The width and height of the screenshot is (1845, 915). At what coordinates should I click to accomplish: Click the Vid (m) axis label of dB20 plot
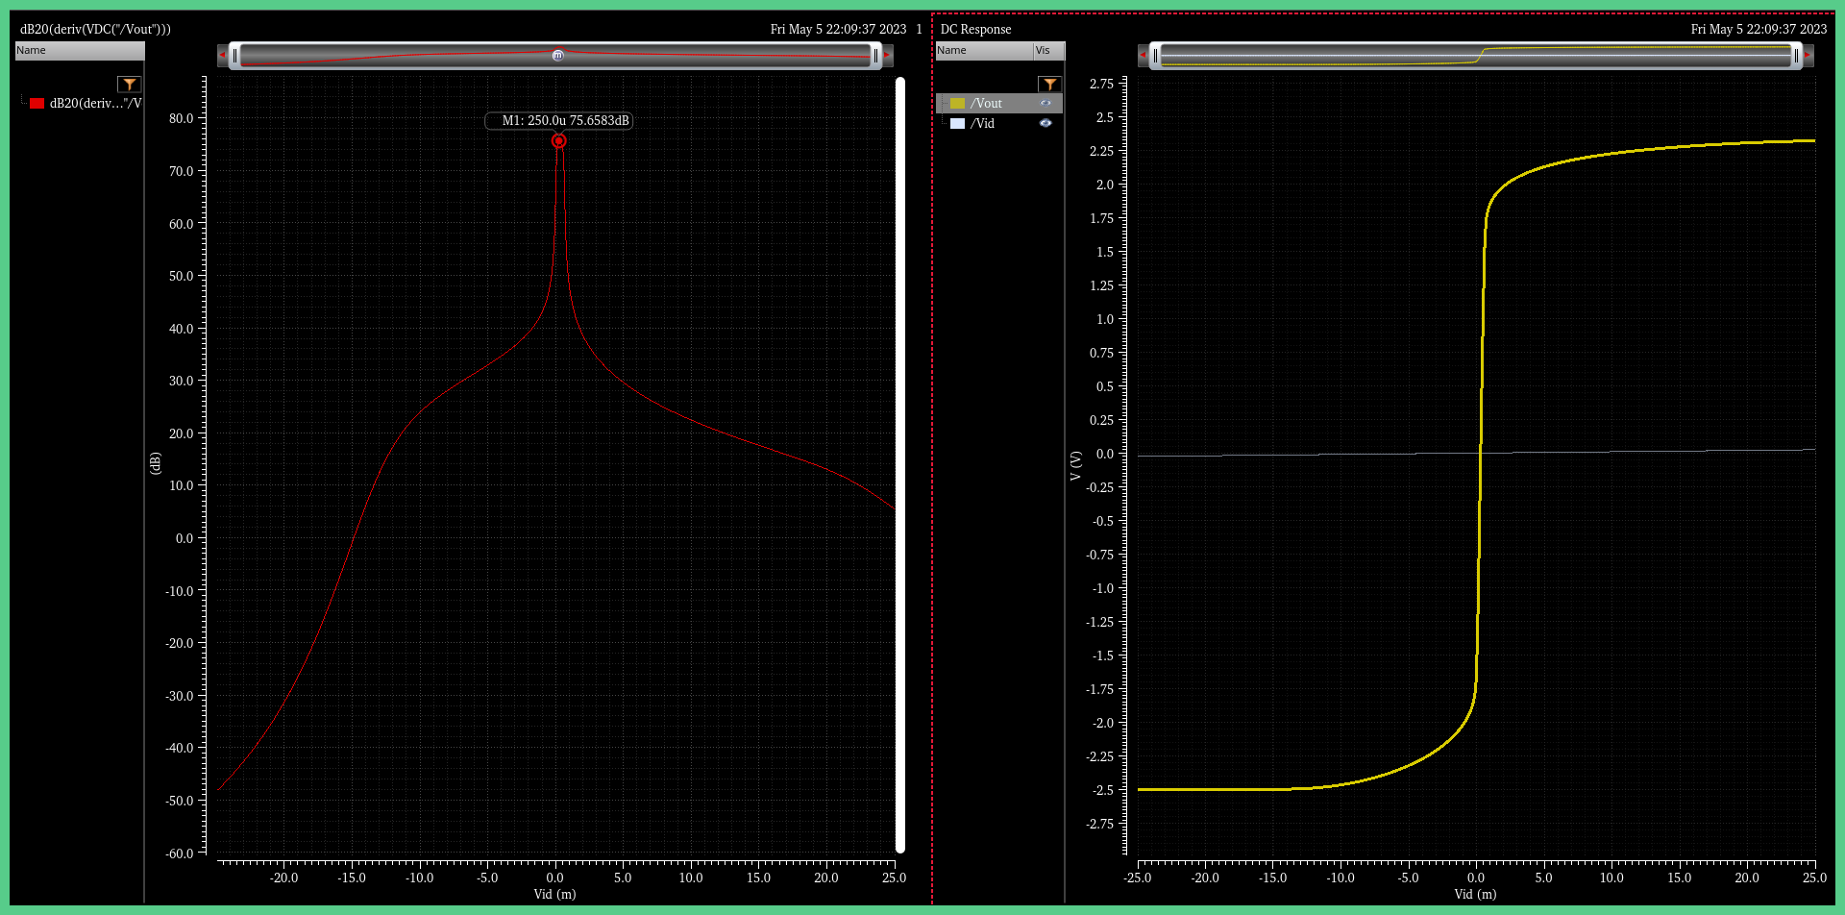554,894
